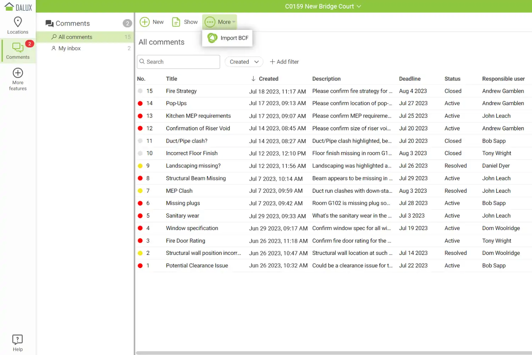The width and height of the screenshot is (532, 355).
Task: Click Closed status for Fire Strategy row
Action: point(453,91)
